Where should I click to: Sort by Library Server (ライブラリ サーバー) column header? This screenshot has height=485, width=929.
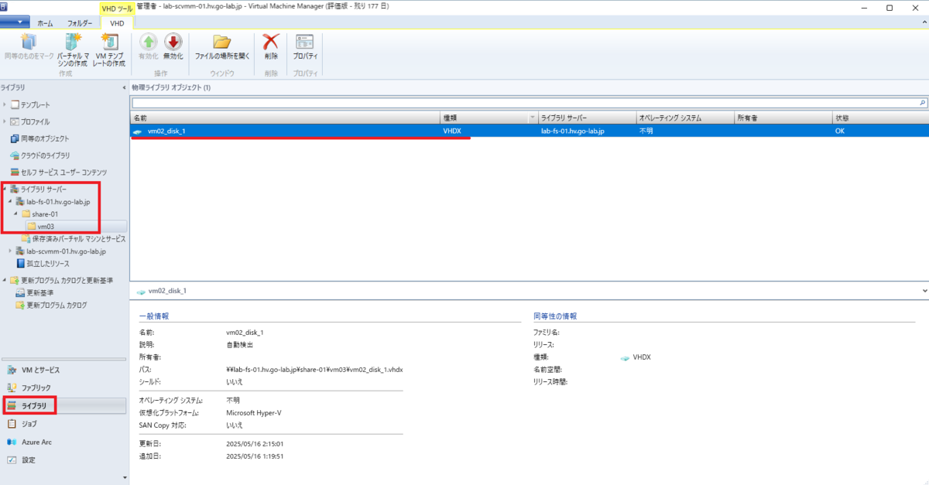pos(586,118)
